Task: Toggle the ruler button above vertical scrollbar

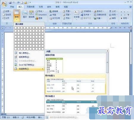Action: (x=131, y=28)
